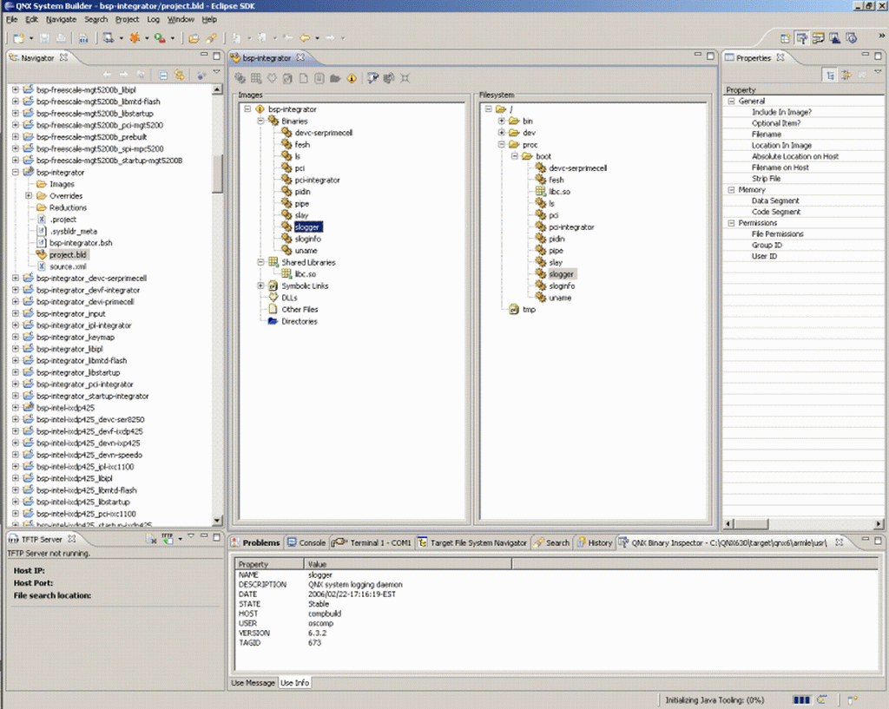The width and height of the screenshot is (889, 709).
Task: Click the New wizard toolbar icon
Action: pos(19,38)
